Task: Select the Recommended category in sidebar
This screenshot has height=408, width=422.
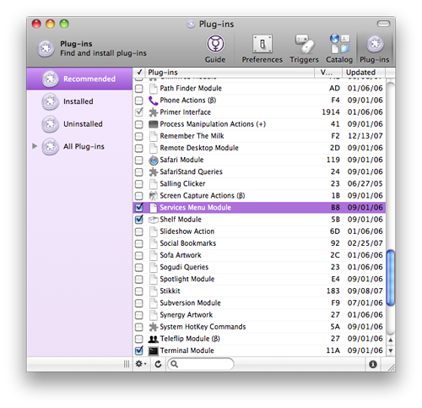Action: click(79, 79)
